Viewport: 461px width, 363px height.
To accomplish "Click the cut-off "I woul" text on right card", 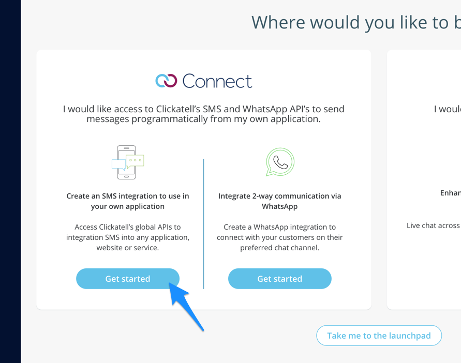I will (x=447, y=109).
